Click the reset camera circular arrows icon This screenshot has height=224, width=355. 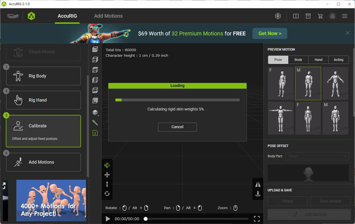[107, 194]
